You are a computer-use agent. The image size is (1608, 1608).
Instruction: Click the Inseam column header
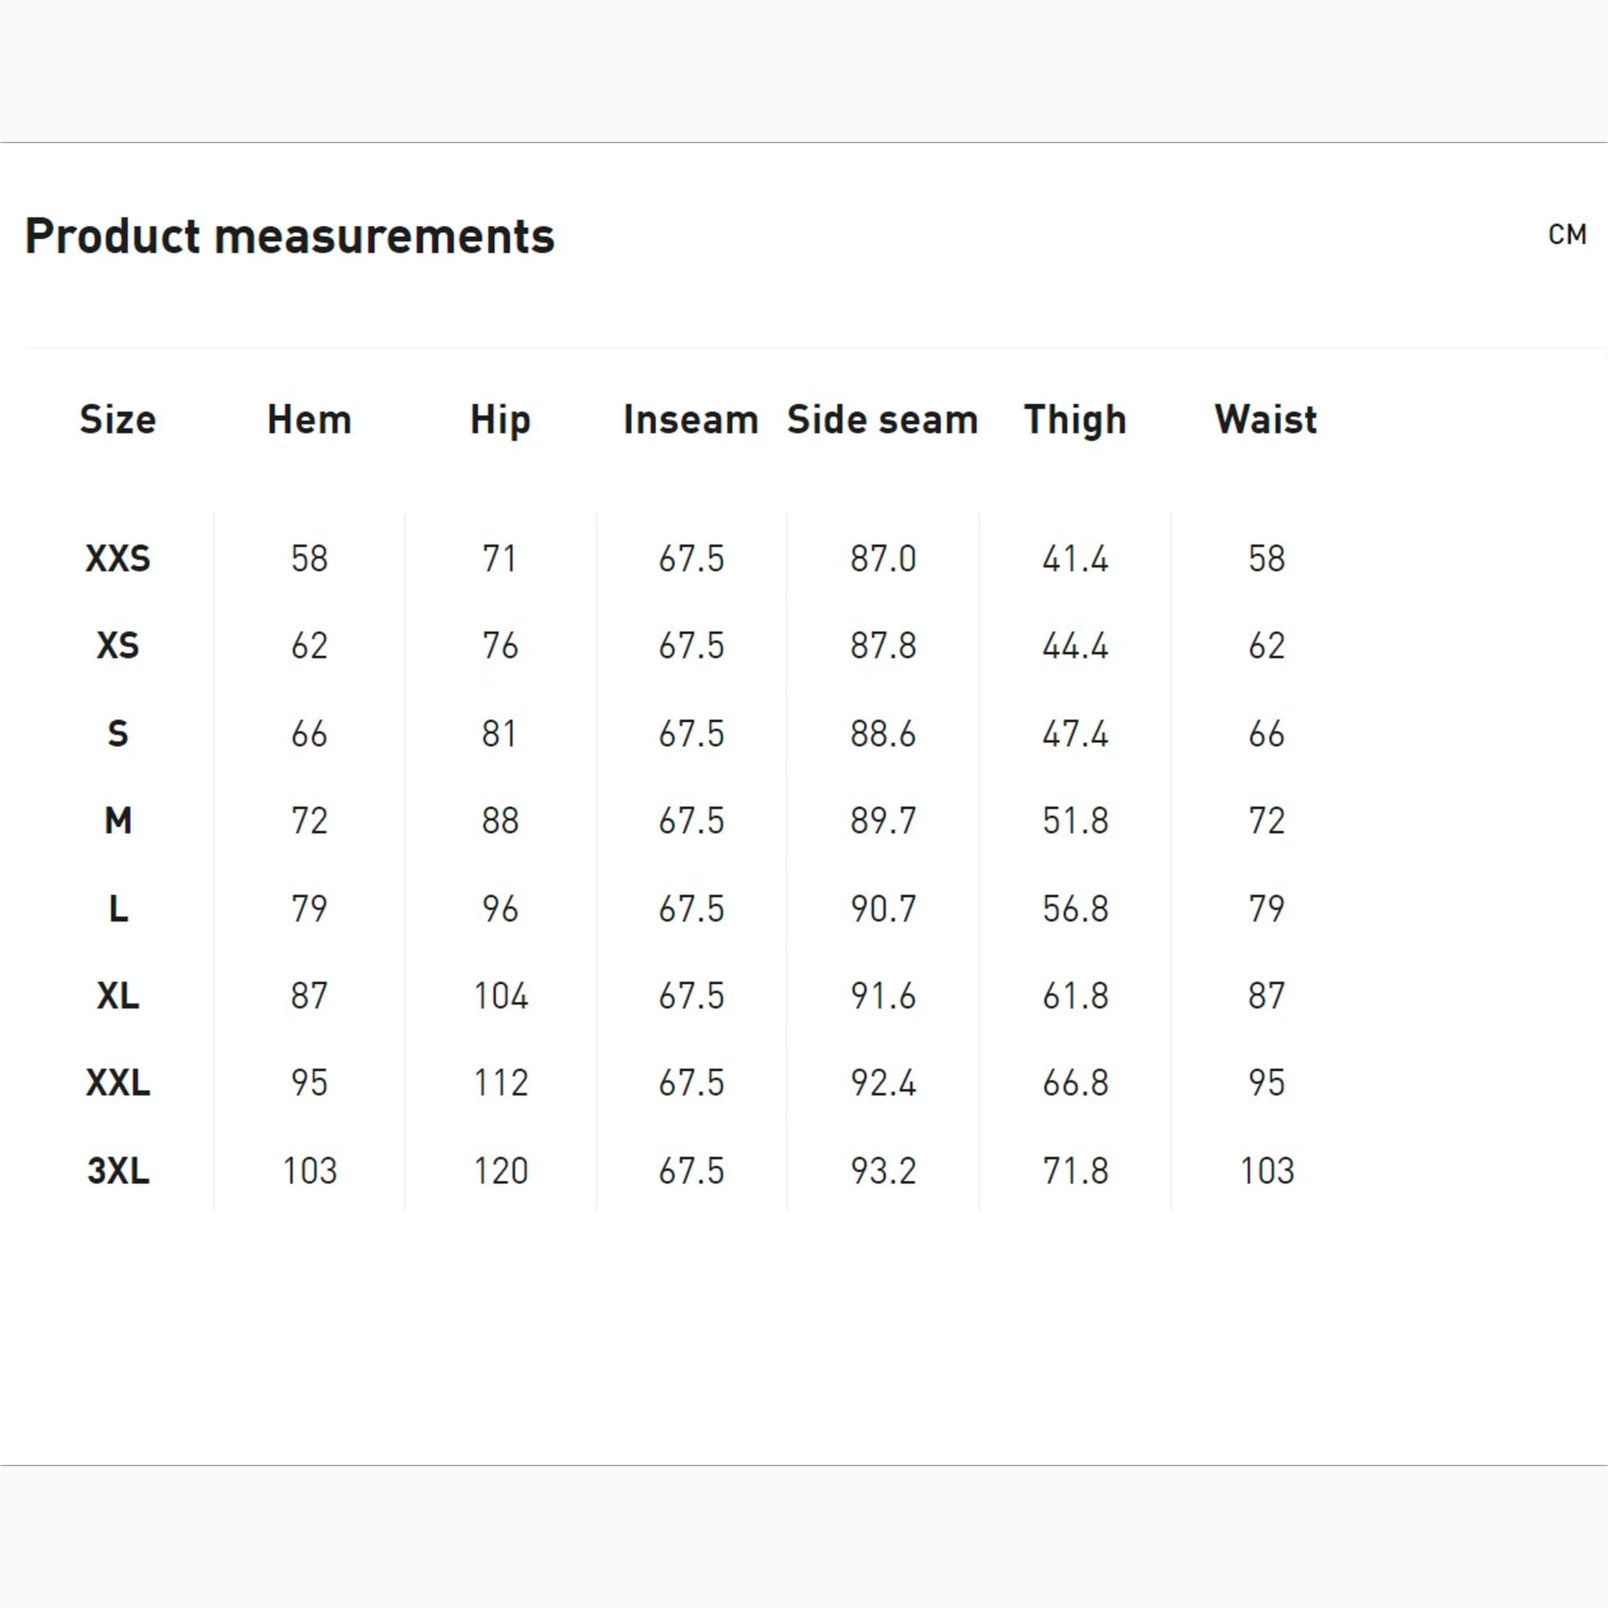pyautogui.click(x=691, y=420)
